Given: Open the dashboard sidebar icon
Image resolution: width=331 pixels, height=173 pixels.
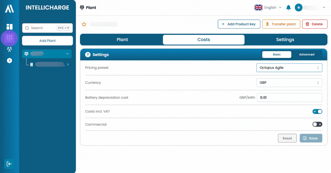Looking at the screenshot, I should coord(10,27).
